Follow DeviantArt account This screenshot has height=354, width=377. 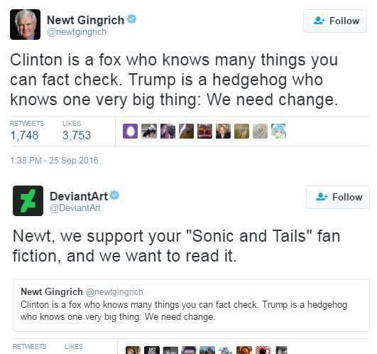pos(338,197)
